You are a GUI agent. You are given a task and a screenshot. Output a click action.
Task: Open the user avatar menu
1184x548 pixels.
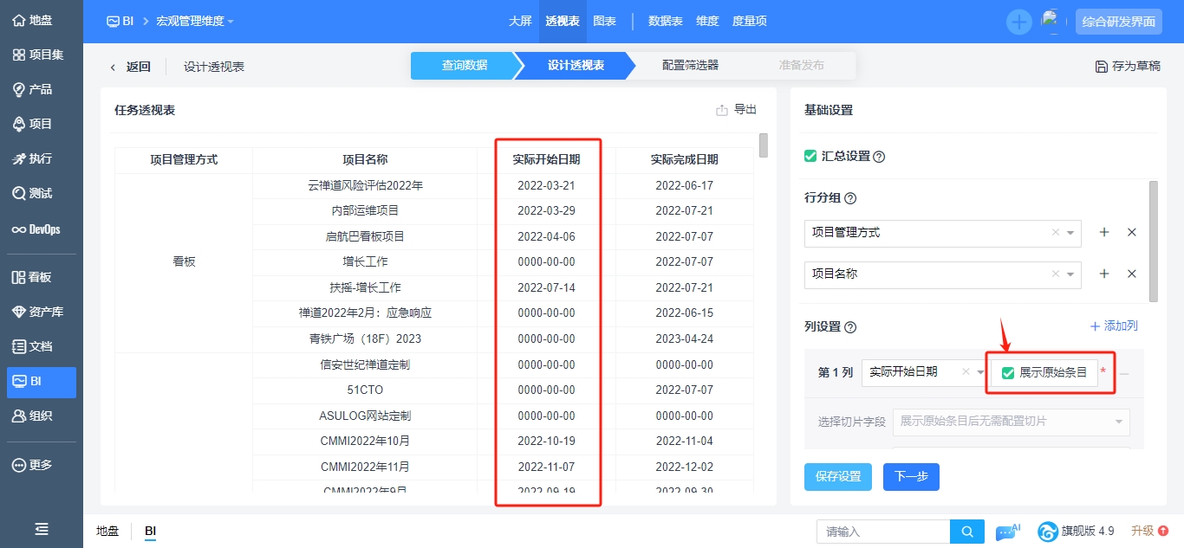click(1052, 22)
